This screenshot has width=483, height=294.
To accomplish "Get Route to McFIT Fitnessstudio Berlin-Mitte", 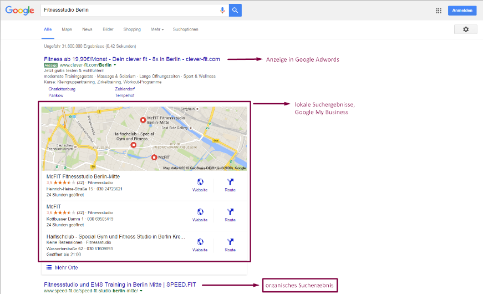I will [x=230, y=185].
